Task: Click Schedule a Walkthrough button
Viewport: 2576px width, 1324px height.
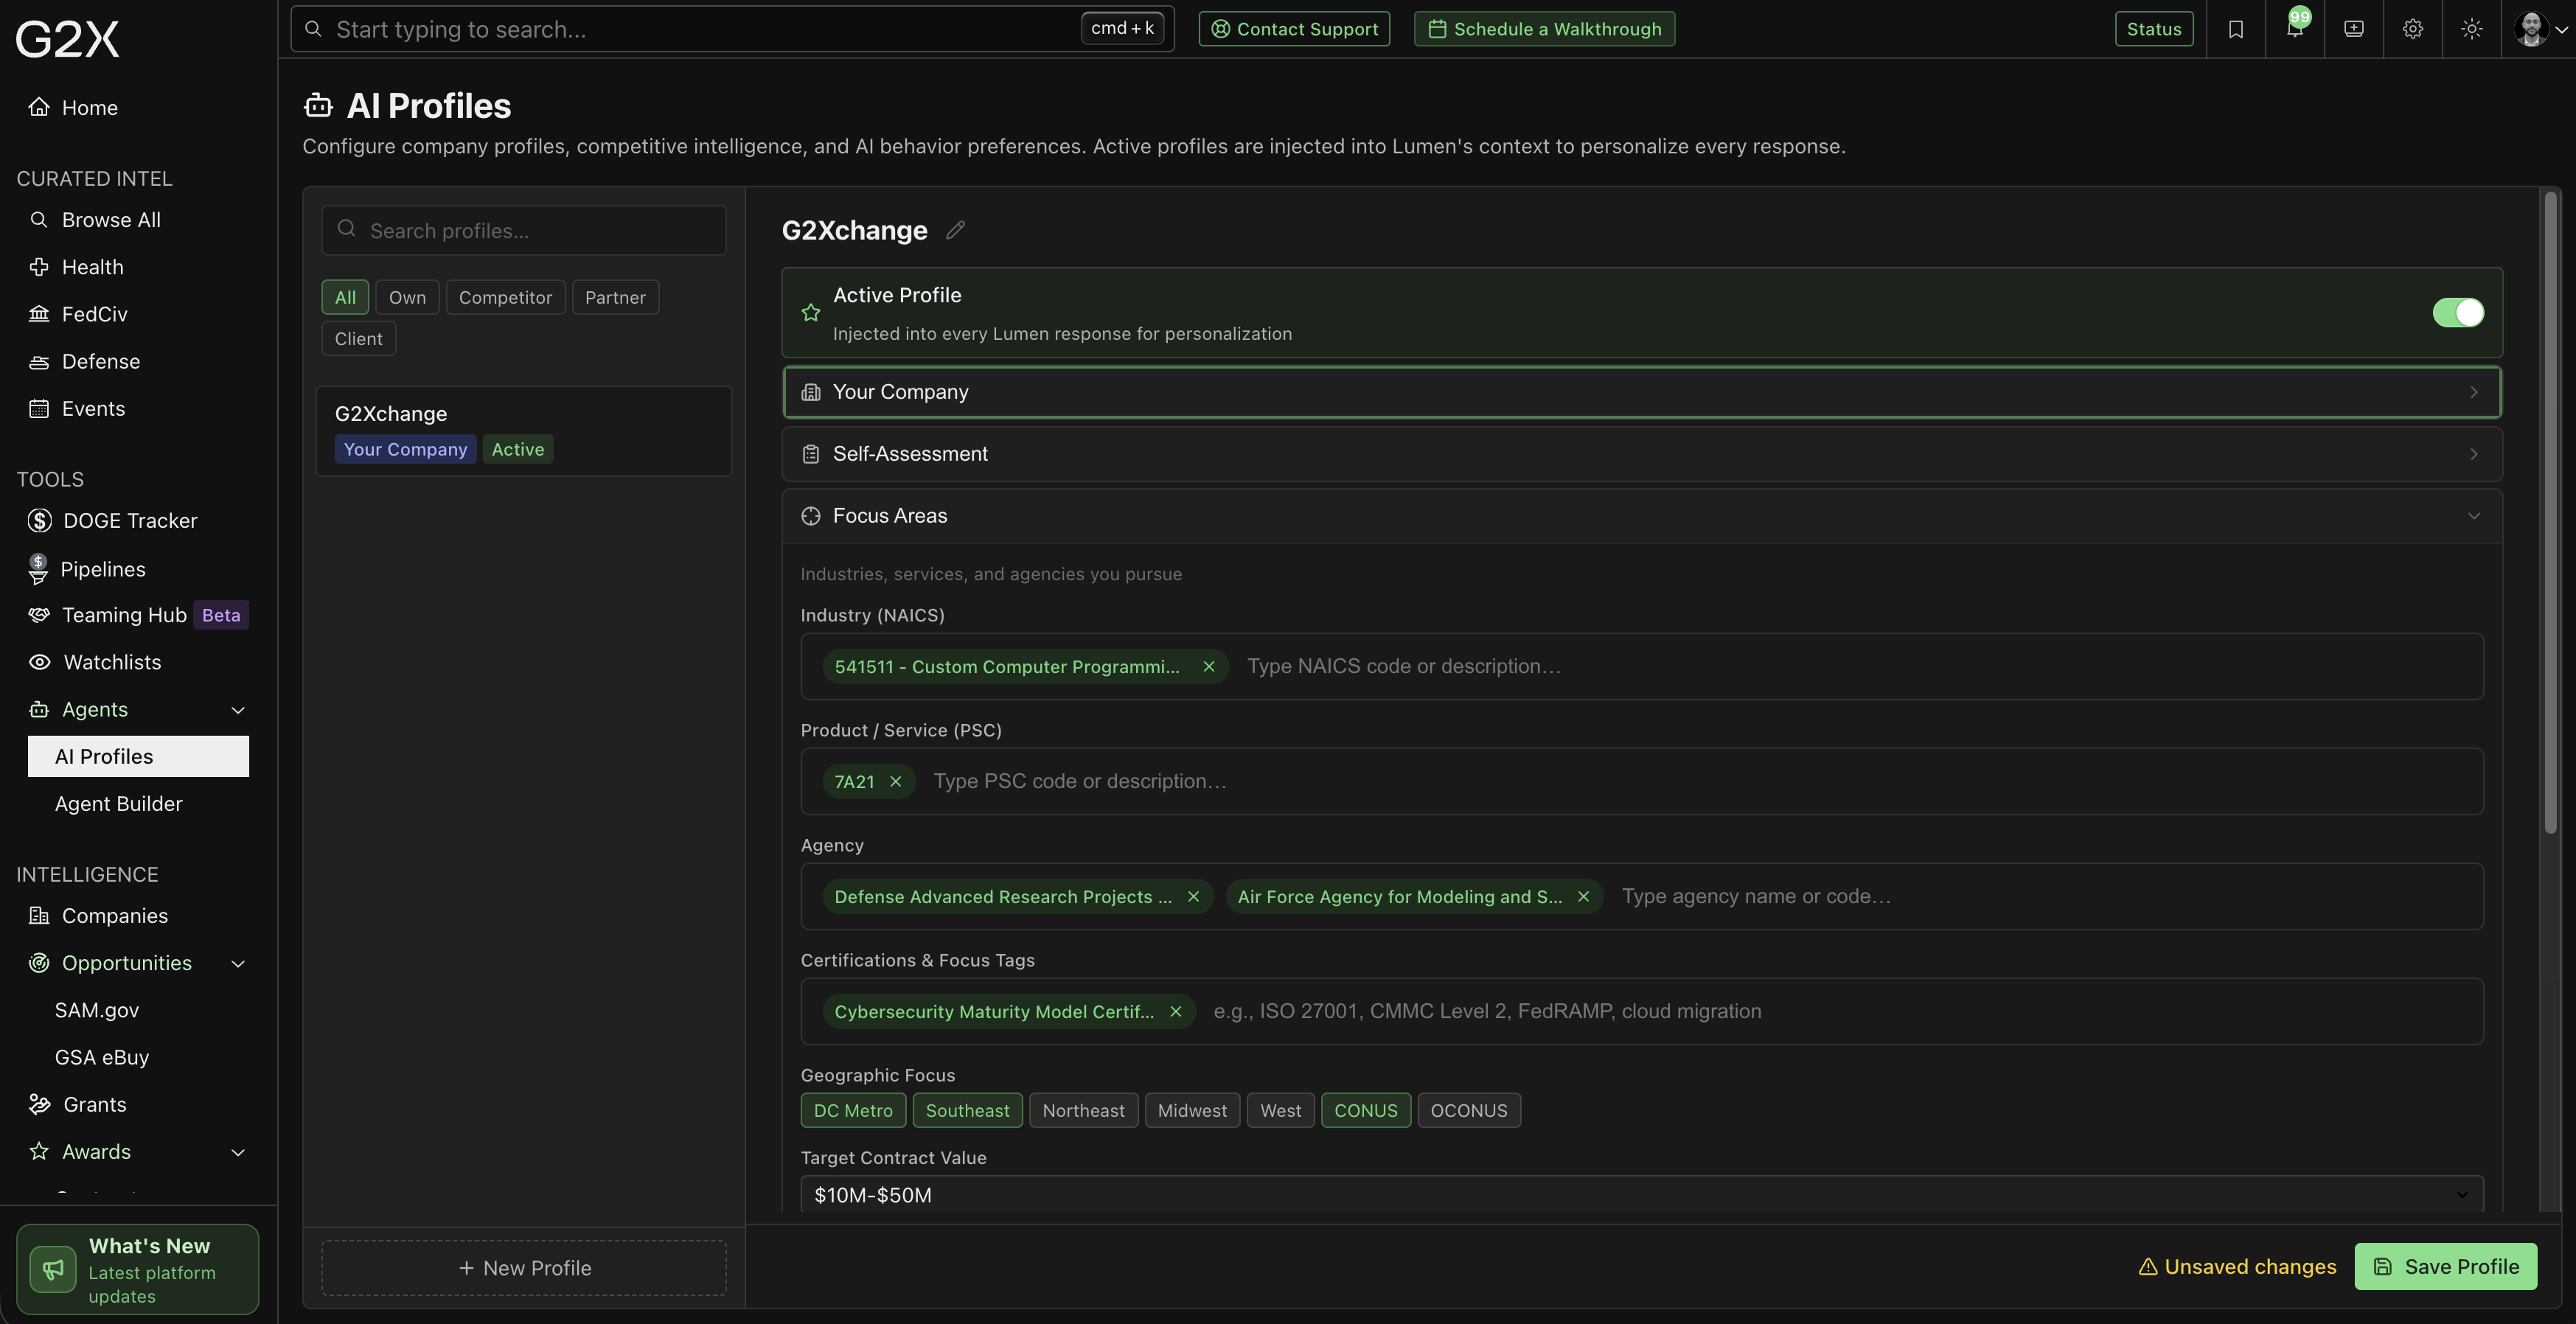Action: (1544, 29)
